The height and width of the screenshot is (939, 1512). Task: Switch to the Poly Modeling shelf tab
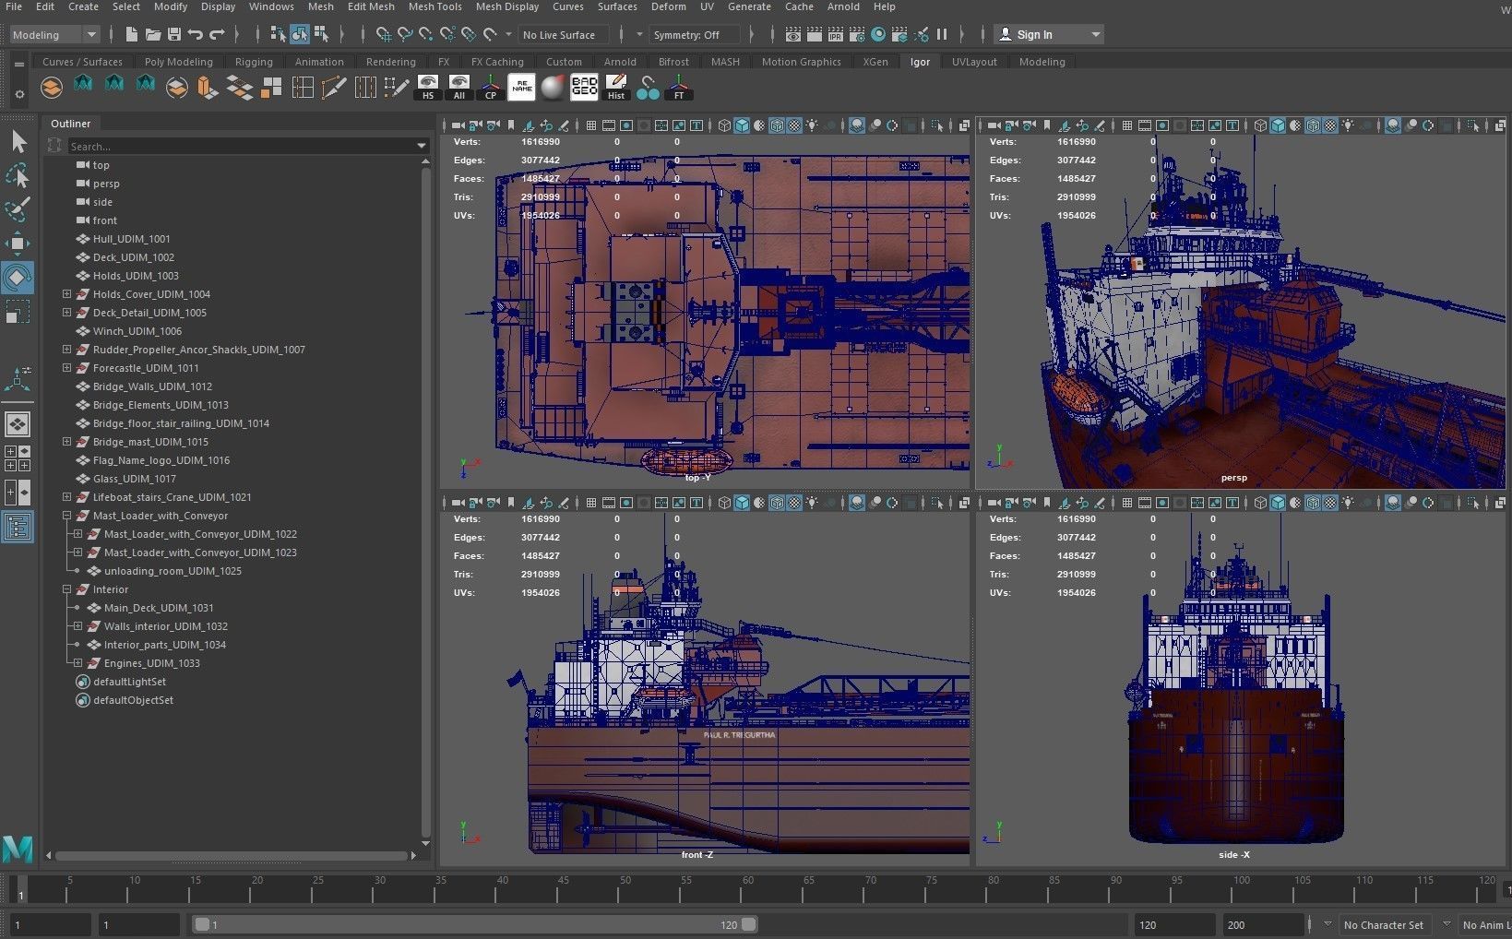point(178,62)
